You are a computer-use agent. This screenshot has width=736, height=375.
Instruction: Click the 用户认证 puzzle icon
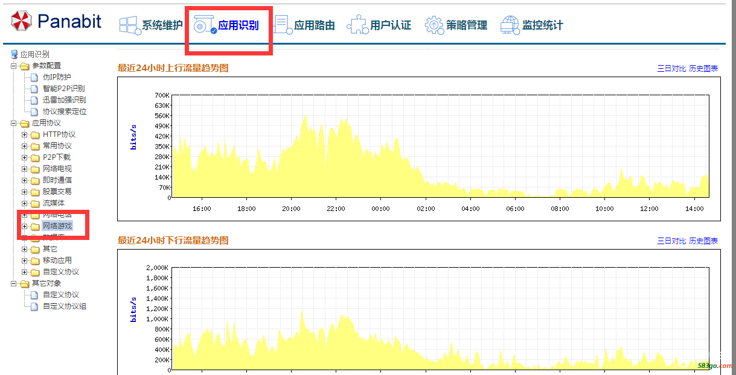(357, 25)
